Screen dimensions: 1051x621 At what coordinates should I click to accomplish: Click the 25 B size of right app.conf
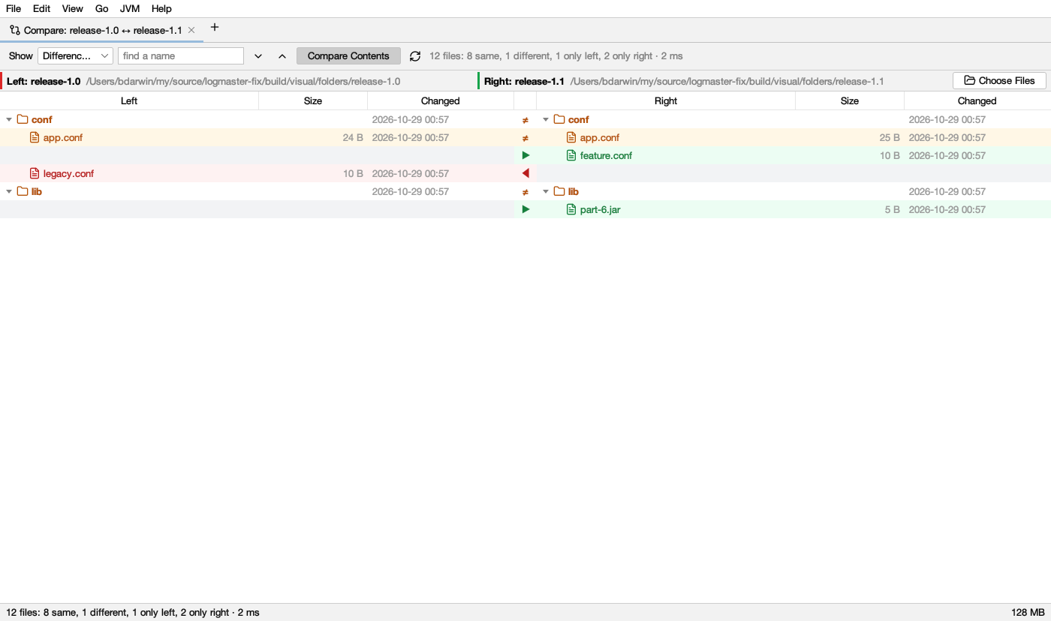click(890, 137)
